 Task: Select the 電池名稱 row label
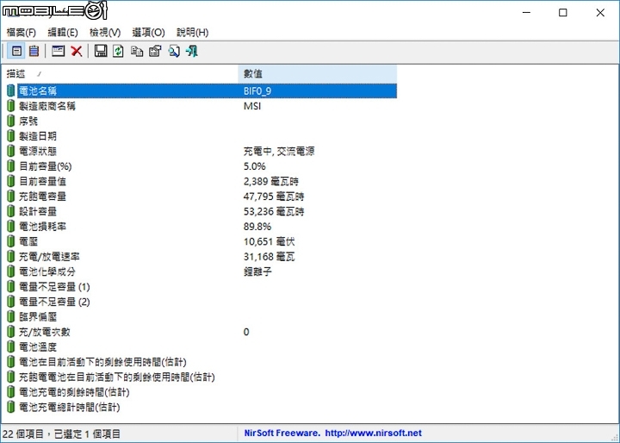click(38, 91)
